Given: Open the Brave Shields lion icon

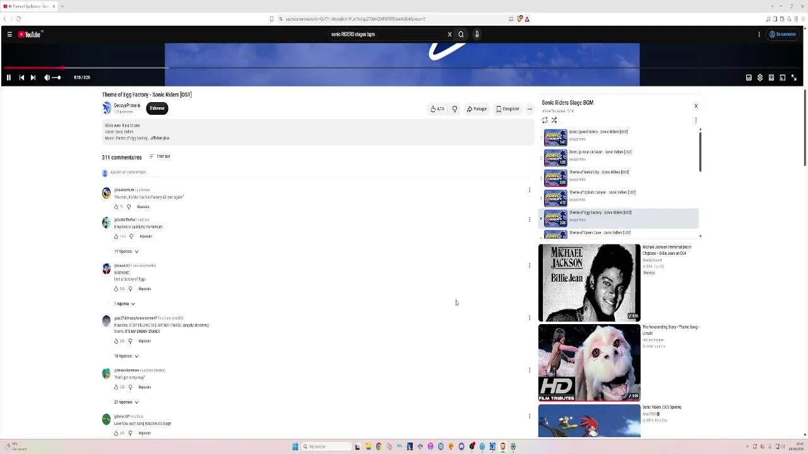Looking at the screenshot, I should click(x=520, y=19).
